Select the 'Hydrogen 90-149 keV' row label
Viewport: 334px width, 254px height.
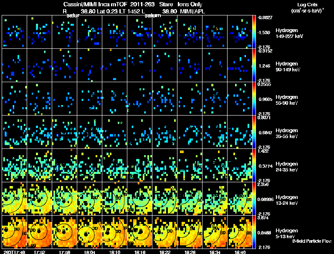tap(288, 67)
